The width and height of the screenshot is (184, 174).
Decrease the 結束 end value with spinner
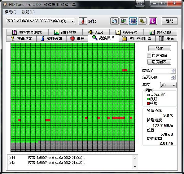point(173,78)
